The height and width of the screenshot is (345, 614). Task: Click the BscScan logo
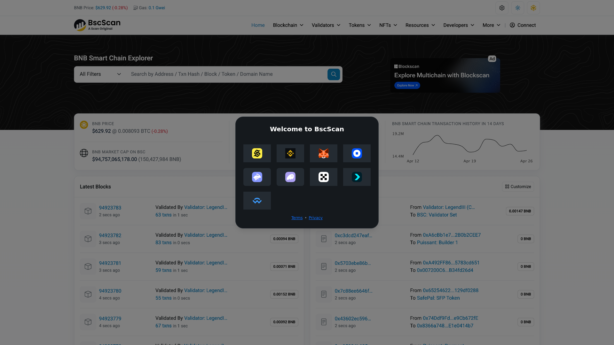tap(97, 25)
